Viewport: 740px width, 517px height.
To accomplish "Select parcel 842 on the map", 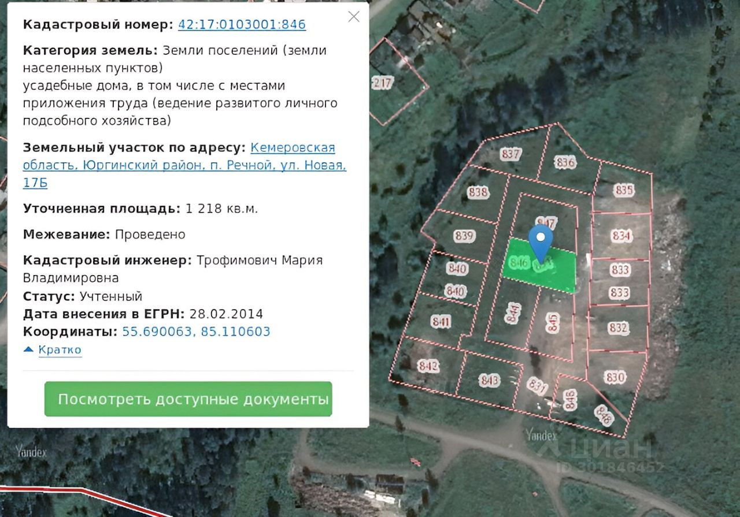I will [429, 366].
